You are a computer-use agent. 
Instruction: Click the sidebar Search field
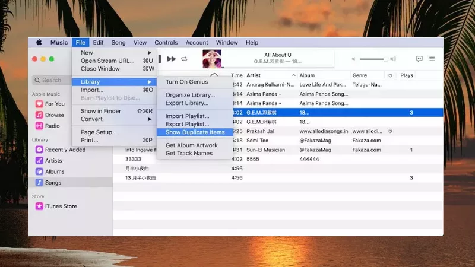(52, 80)
